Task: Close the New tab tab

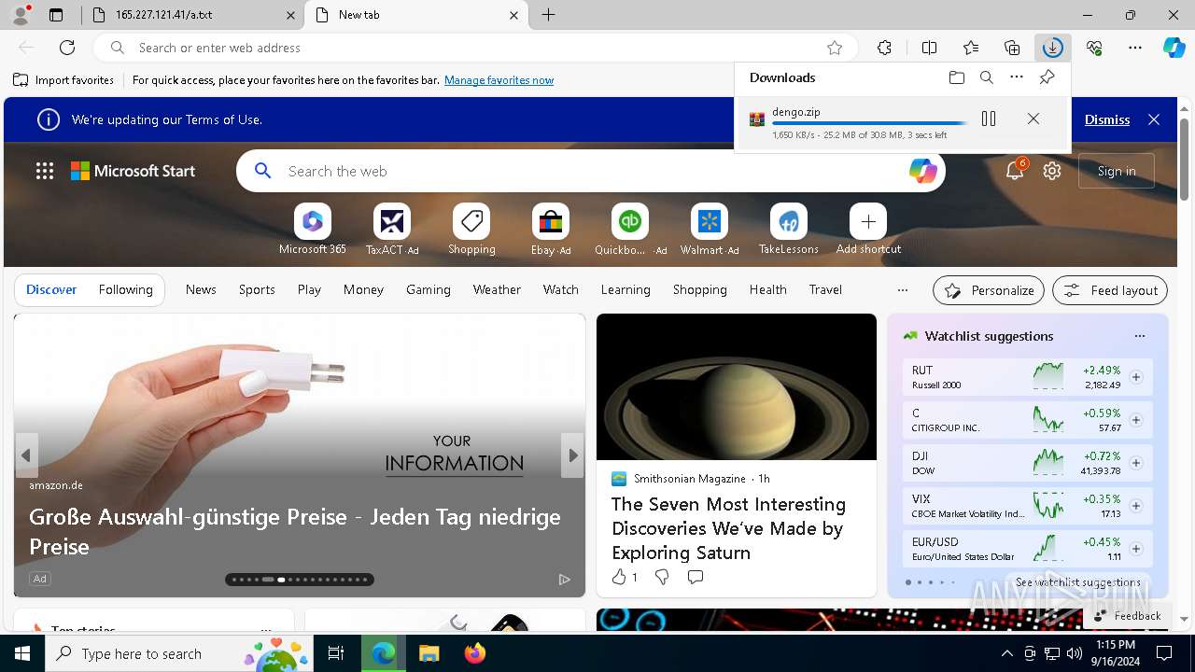Action: pyautogui.click(x=513, y=15)
